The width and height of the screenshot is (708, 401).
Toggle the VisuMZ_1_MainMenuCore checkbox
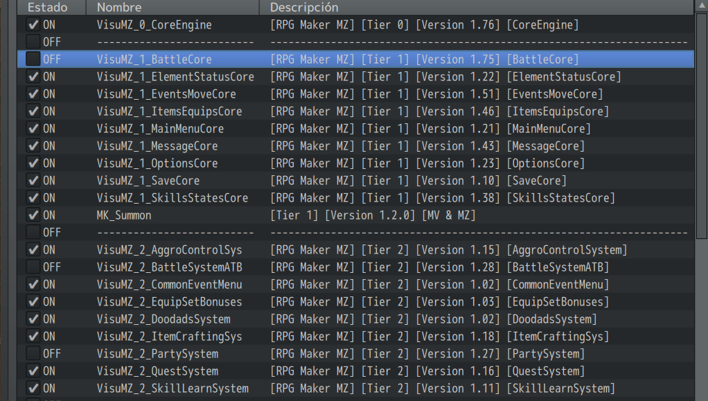[x=33, y=129]
